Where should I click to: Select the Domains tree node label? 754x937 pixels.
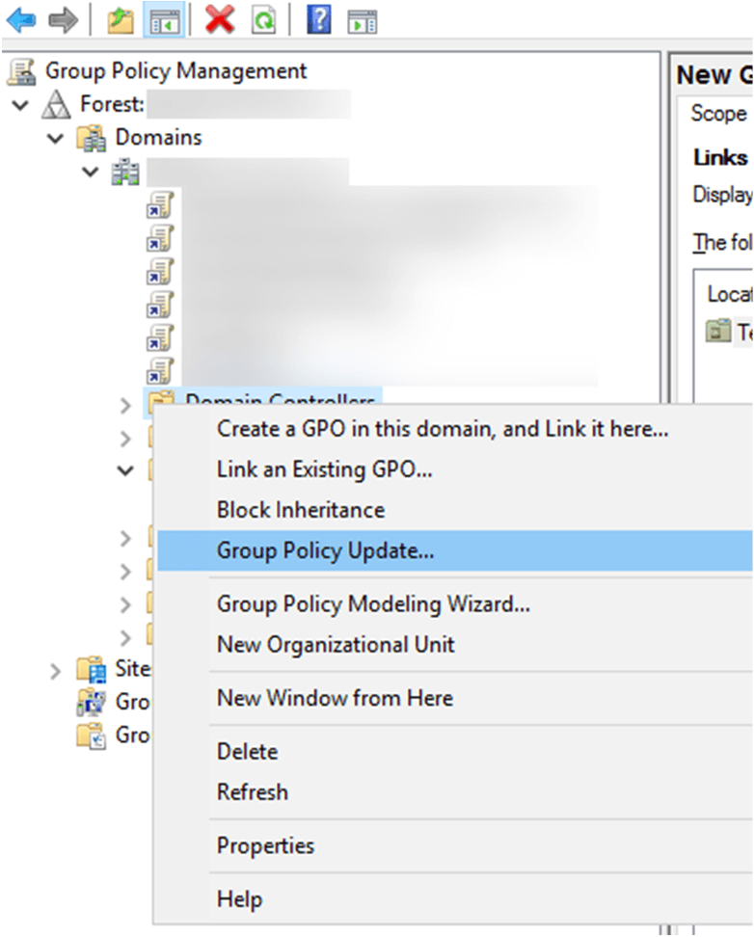pyautogui.click(x=158, y=138)
